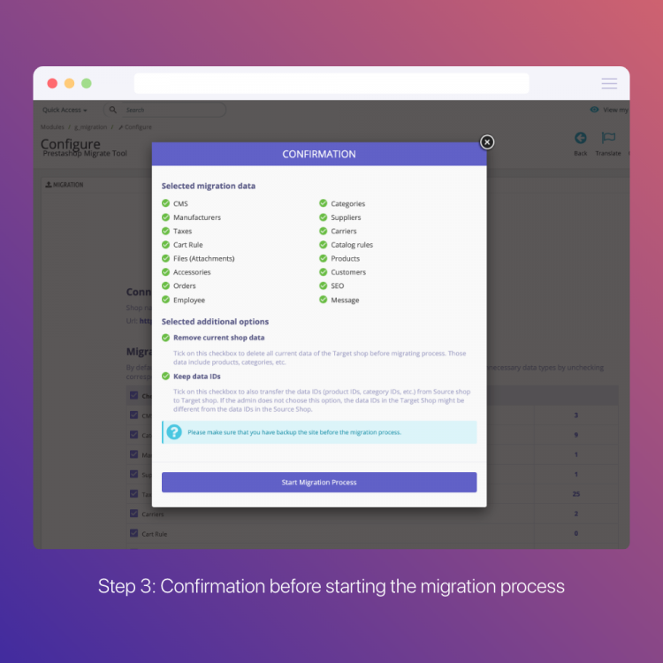Click the 'Selected migration data' heading
The height and width of the screenshot is (663, 663).
coord(209,186)
